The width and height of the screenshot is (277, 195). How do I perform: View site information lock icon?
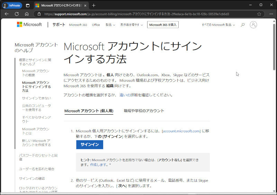39,14
